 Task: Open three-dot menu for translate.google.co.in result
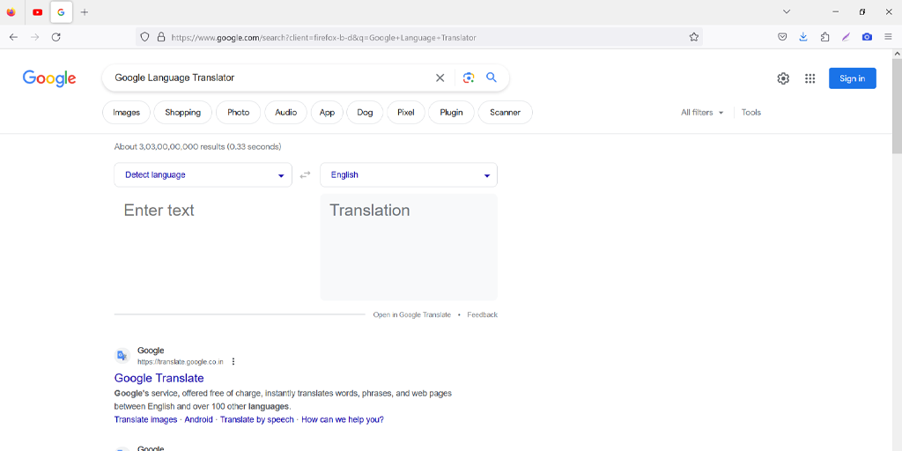tap(233, 362)
